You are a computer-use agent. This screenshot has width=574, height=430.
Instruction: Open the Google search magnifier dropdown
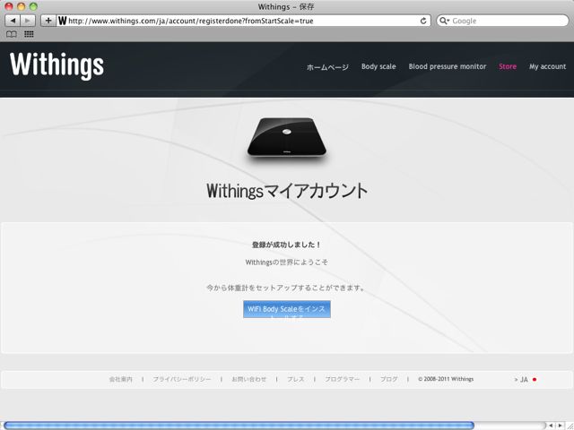pyautogui.click(x=444, y=21)
